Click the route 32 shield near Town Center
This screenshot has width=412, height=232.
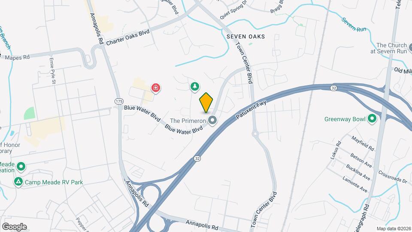(x=333, y=88)
